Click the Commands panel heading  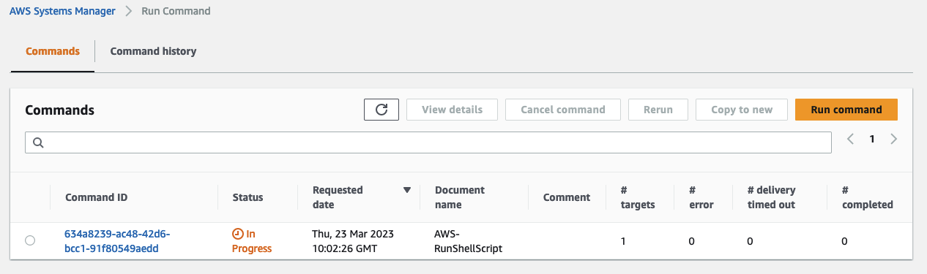pyautogui.click(x=60, y=110)
